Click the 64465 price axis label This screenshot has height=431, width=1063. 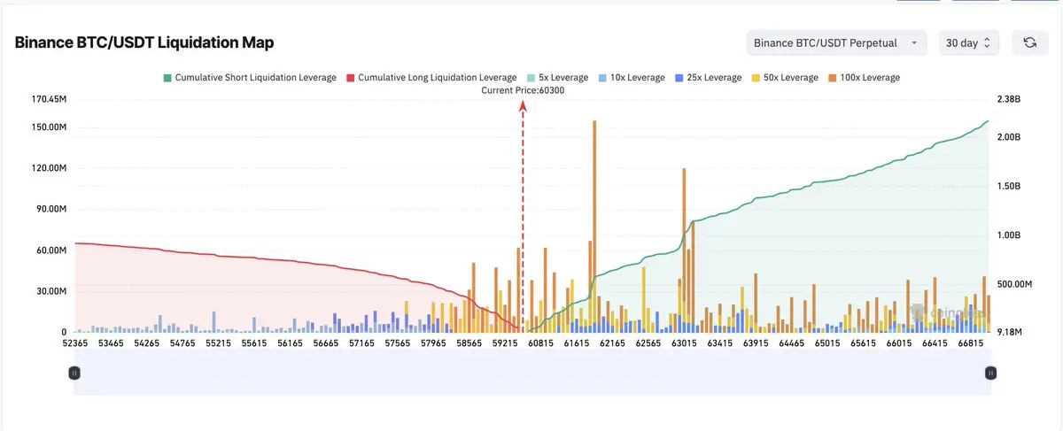(x=791, y=342)
